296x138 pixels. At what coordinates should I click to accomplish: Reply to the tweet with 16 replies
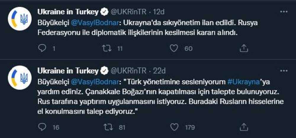point(42,127)
